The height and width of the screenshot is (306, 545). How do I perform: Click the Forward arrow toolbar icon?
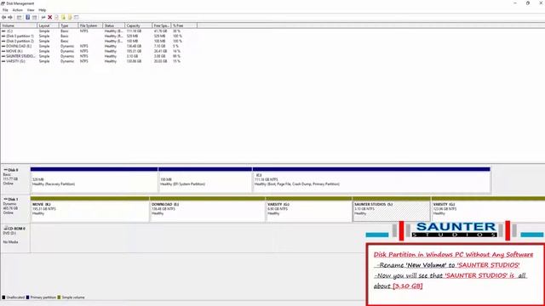[10, 17]
